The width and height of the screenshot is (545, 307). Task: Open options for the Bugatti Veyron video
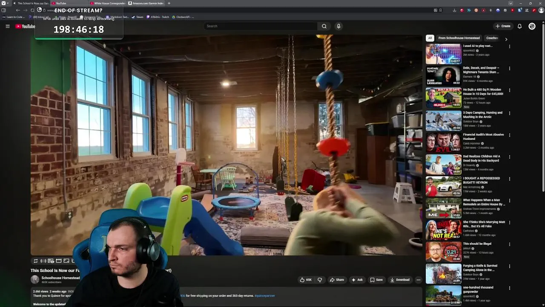pyautogui.click(x=509, y=179)
